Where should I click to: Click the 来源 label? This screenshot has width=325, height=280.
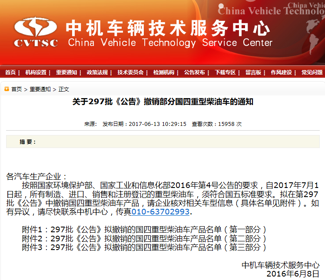coord(90,124)
